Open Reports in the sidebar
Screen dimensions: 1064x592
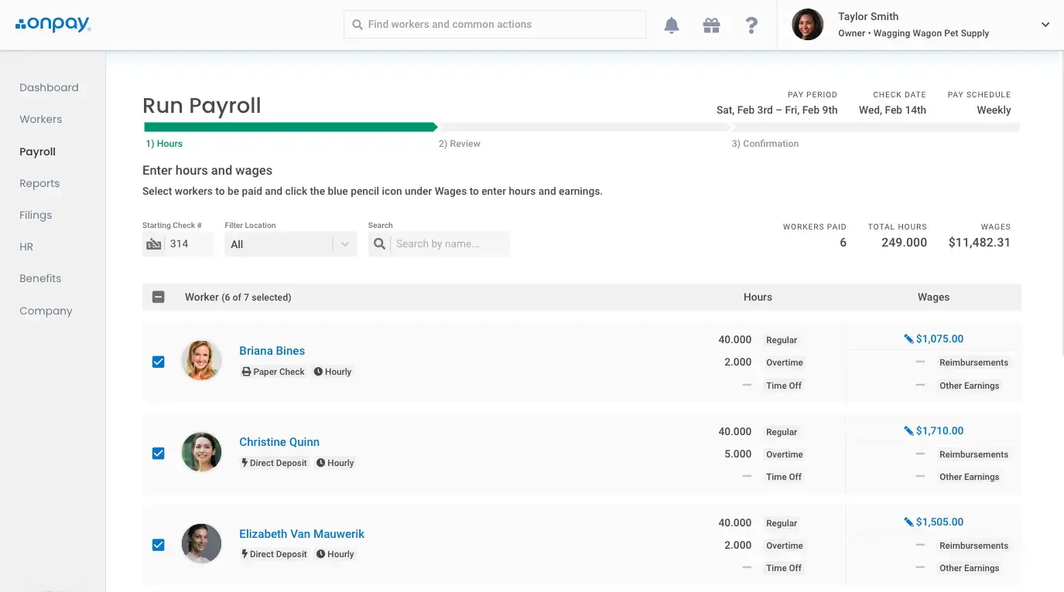(39, 183)
